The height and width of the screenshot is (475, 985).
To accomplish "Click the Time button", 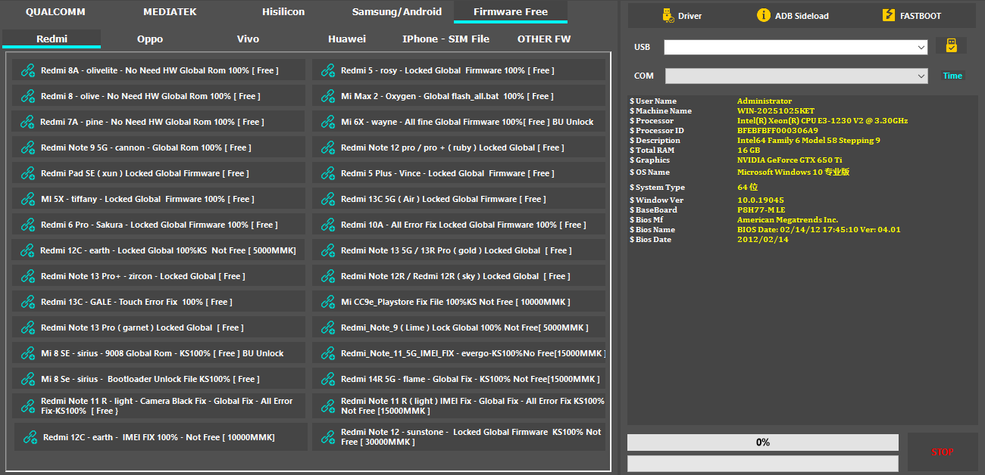I will (x=952, y=76).
